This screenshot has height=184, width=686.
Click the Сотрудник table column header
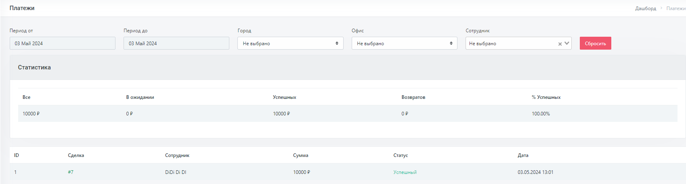click(177, 155)
